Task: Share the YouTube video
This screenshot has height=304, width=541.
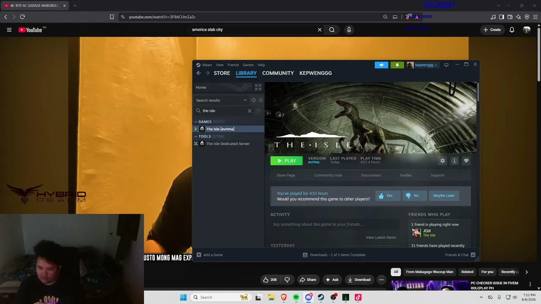Action: [x=308, y=280]
